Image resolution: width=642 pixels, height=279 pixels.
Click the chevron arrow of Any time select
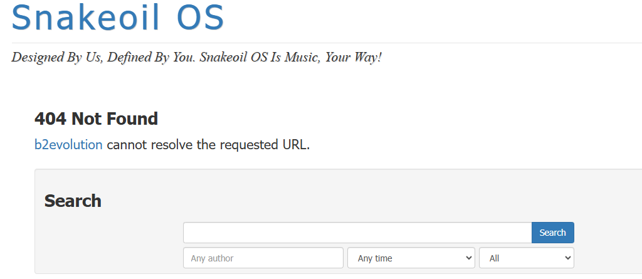tap(469, 258)
